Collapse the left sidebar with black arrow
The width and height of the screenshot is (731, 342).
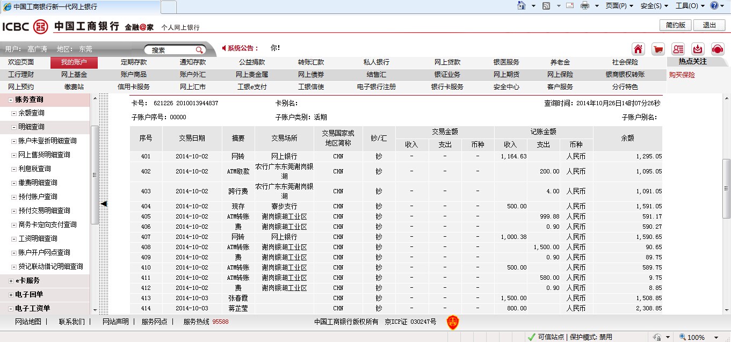(104, 203)
